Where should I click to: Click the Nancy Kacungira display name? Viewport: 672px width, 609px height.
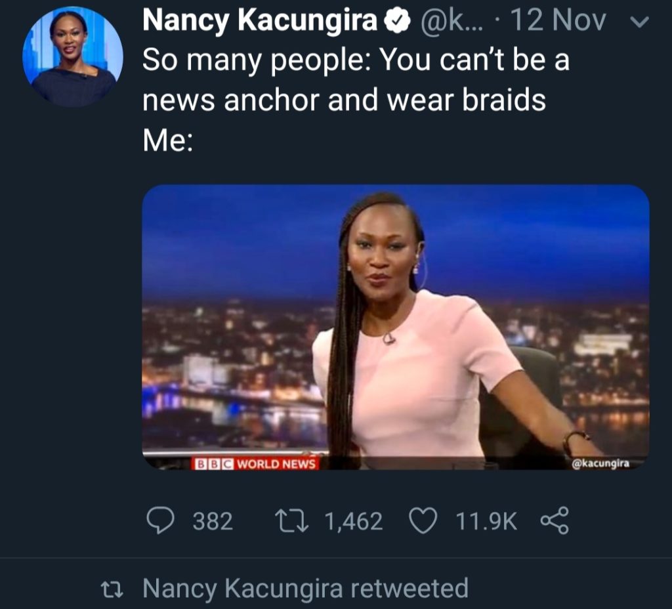260,20
